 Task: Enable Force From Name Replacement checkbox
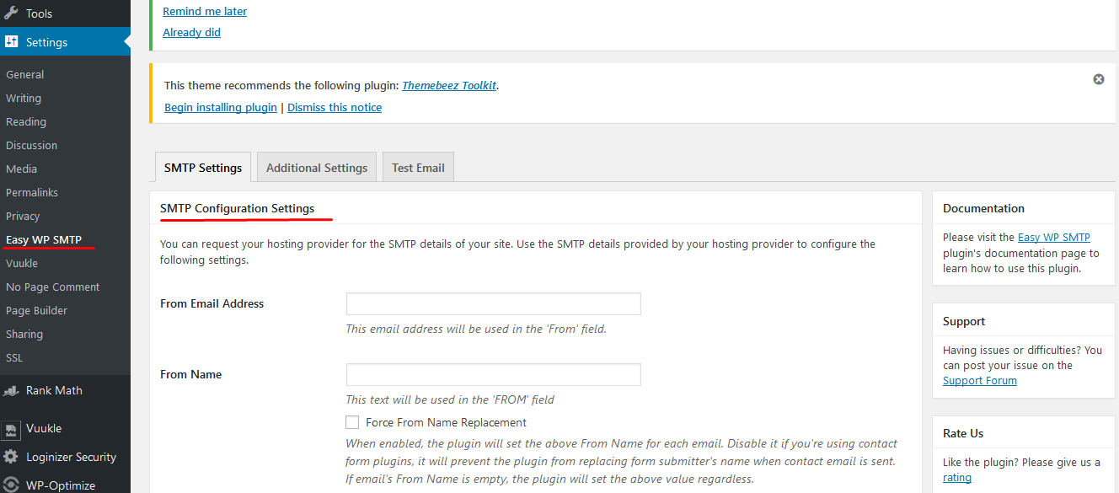[352, 422]
